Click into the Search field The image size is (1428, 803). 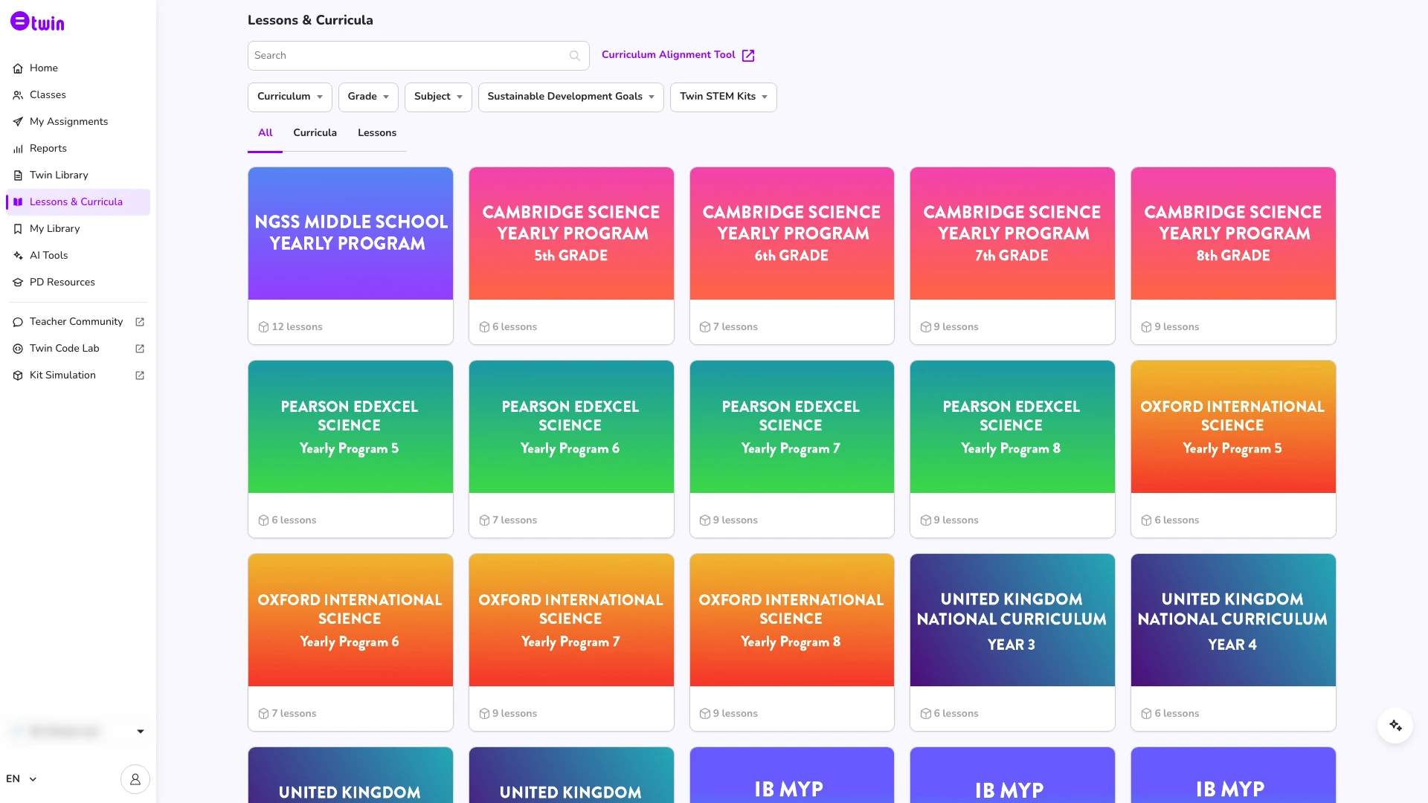(x=418, y=56)
